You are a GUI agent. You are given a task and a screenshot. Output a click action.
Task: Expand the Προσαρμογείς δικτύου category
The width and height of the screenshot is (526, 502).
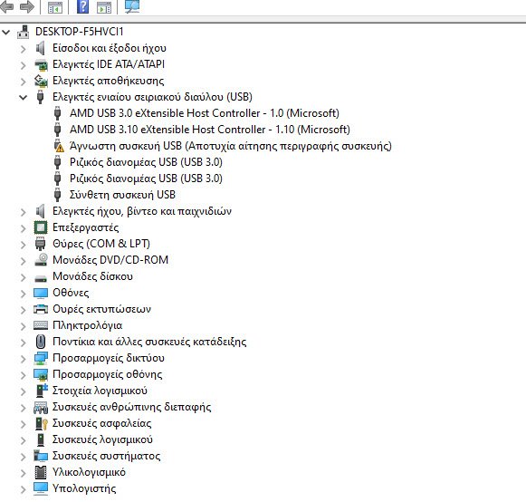(x=23, y=359)
